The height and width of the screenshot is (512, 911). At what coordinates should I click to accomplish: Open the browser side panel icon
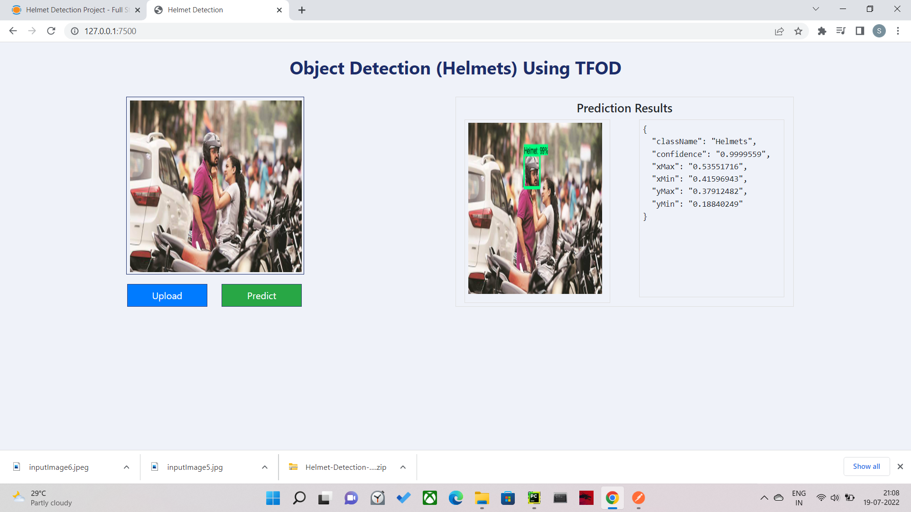click(x=860, y=31)
